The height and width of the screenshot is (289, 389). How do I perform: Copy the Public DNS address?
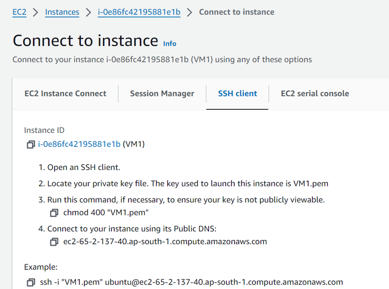(x=54, y=242)
